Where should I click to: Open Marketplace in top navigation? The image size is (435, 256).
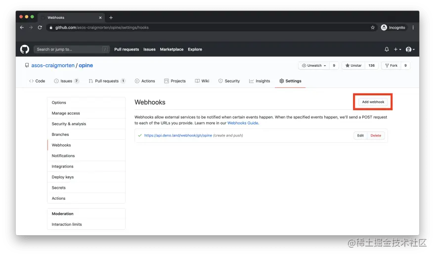(172, 49)
